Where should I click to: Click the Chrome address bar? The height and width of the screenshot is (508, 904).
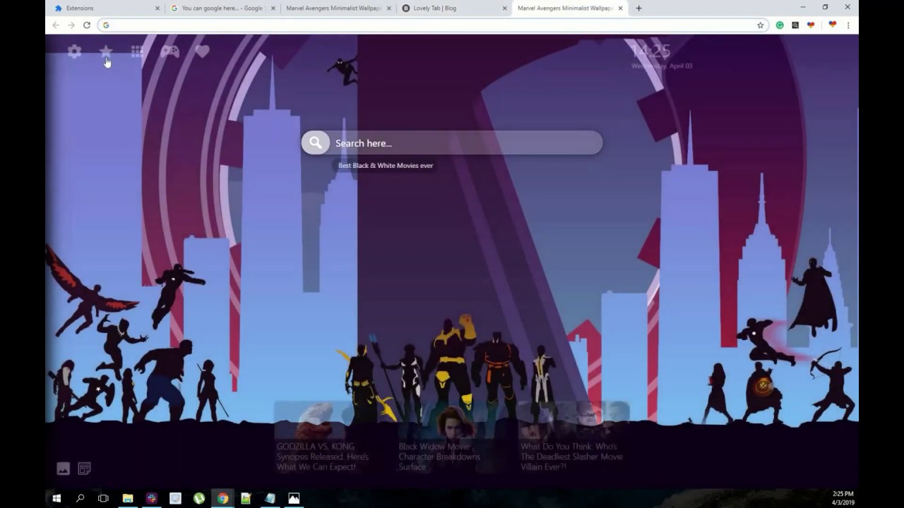pyautogui.click(x=432, y=25)
